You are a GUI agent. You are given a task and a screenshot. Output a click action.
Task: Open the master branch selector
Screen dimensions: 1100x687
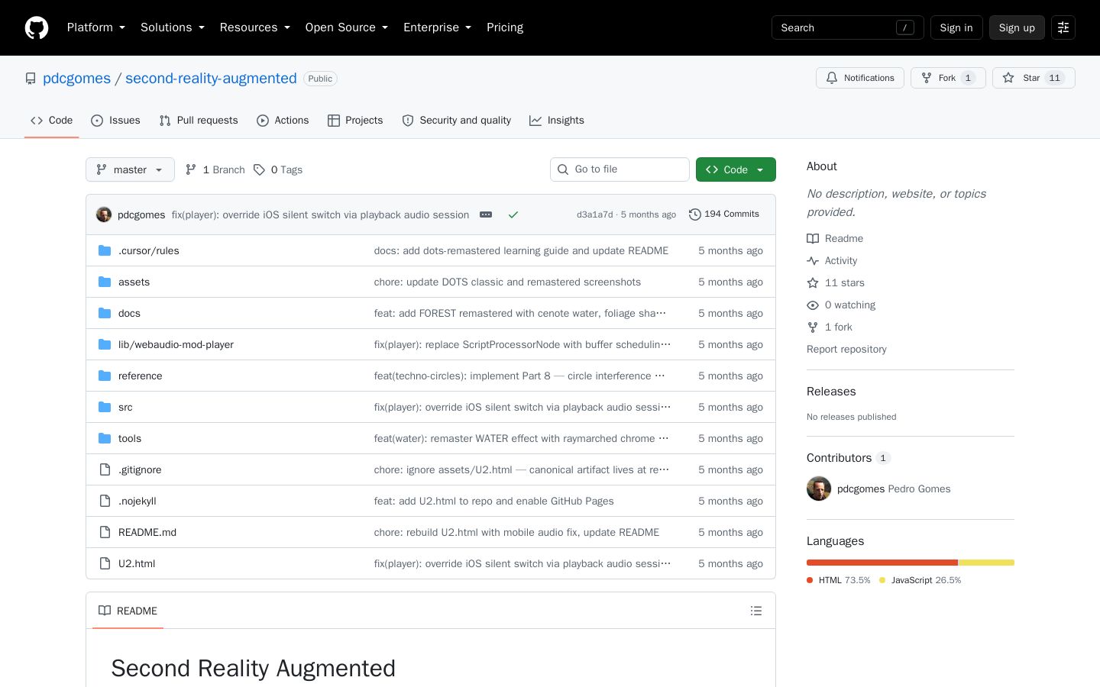(x=130, y=169)
